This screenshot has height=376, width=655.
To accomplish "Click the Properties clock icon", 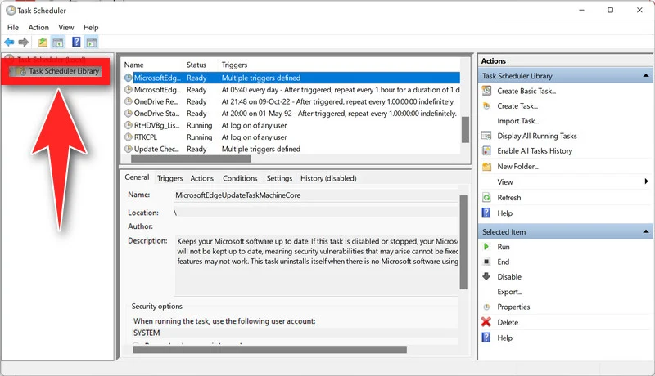I will point(486,307).
